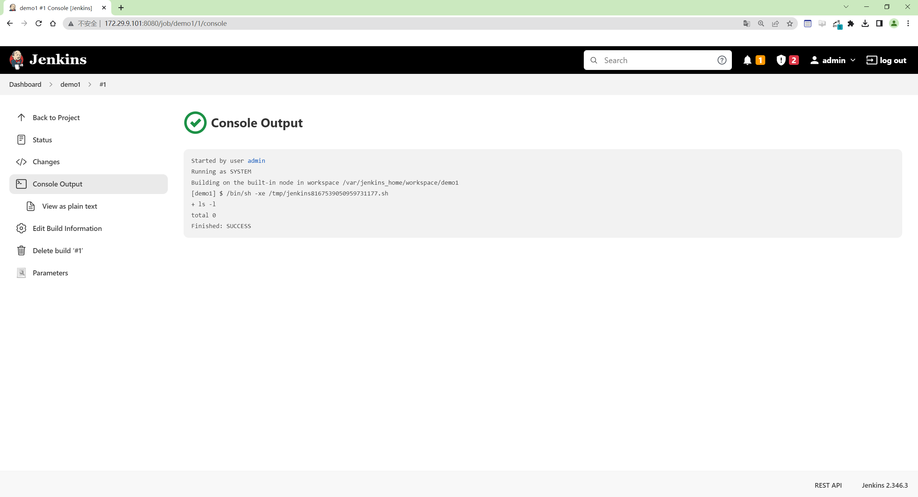The image size is (918, 497).
Task: Click the zoom magnifier icon in address bar
Action: (x=761, y=24)
